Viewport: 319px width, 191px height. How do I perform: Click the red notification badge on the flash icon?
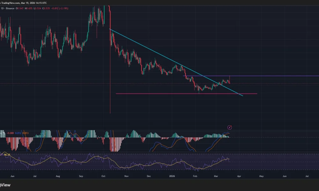click(231, 126)
